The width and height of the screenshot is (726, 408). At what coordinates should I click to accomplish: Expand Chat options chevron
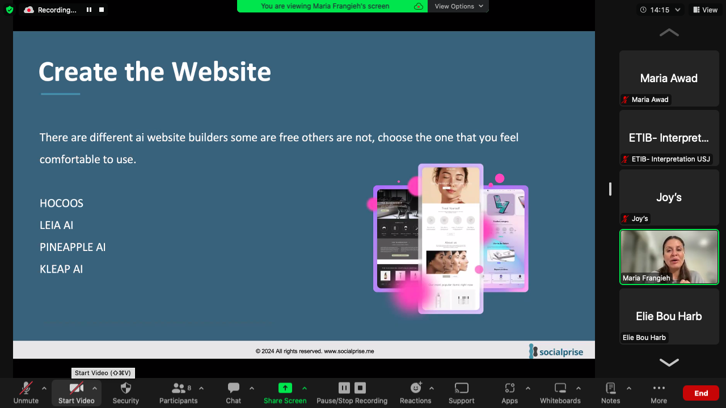pyautogui.click(x=252, y=388)
